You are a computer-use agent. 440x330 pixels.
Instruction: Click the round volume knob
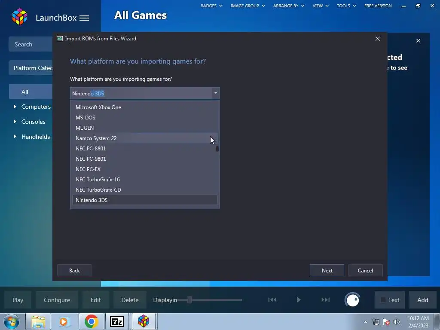click(x=352, y=300)
